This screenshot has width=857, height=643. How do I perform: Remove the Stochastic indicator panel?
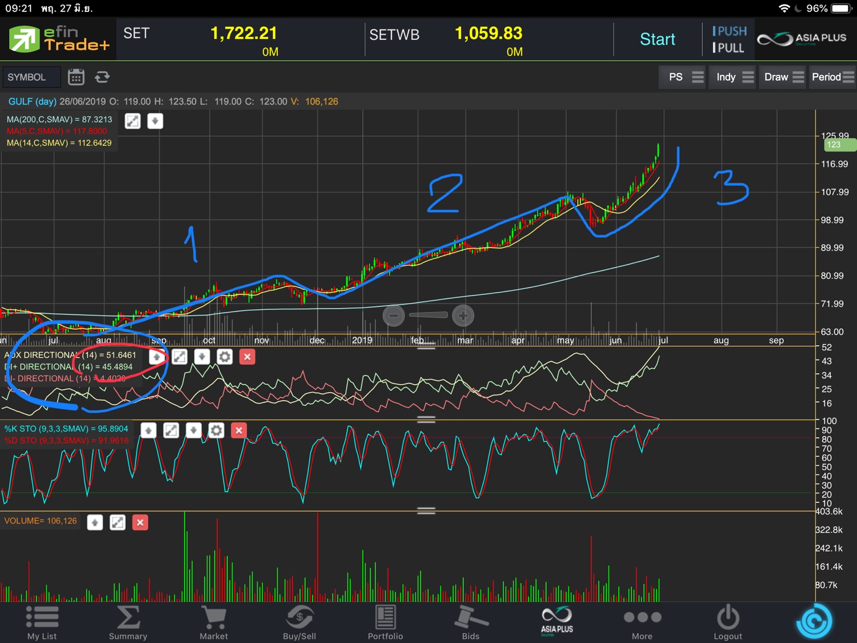[239, 430]
